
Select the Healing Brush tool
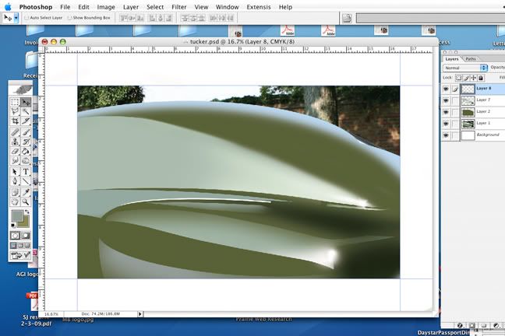coord(15,131)
